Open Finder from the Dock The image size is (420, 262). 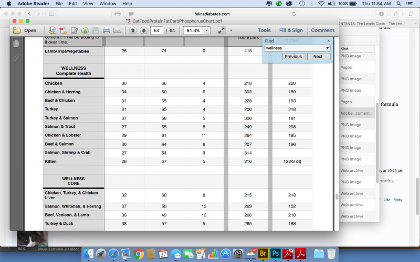point(88,254)
